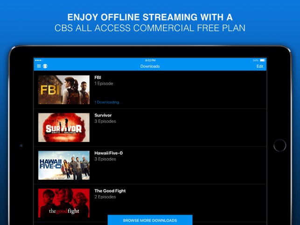Open The Good Fight thumbnail
The width and height of the screenshot is (300, 225).
pos(64,203)
